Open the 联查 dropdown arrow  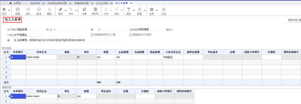click(x=145, y=10)
